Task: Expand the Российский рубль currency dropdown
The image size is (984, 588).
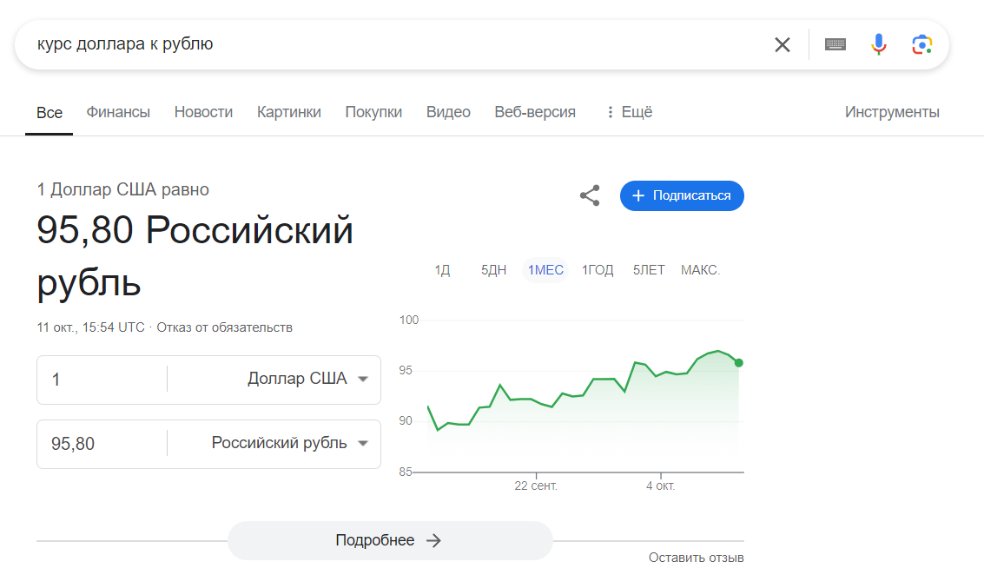Action: [363, 443]
